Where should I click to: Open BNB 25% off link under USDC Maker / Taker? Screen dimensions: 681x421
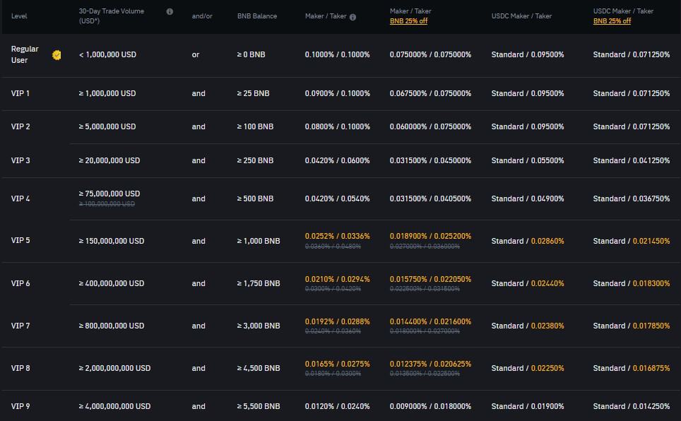click(x=612, y=21)
